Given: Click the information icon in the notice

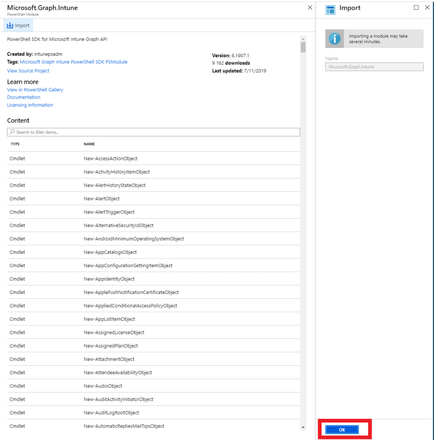Looking at the screenshot, I should click(334, 39).
